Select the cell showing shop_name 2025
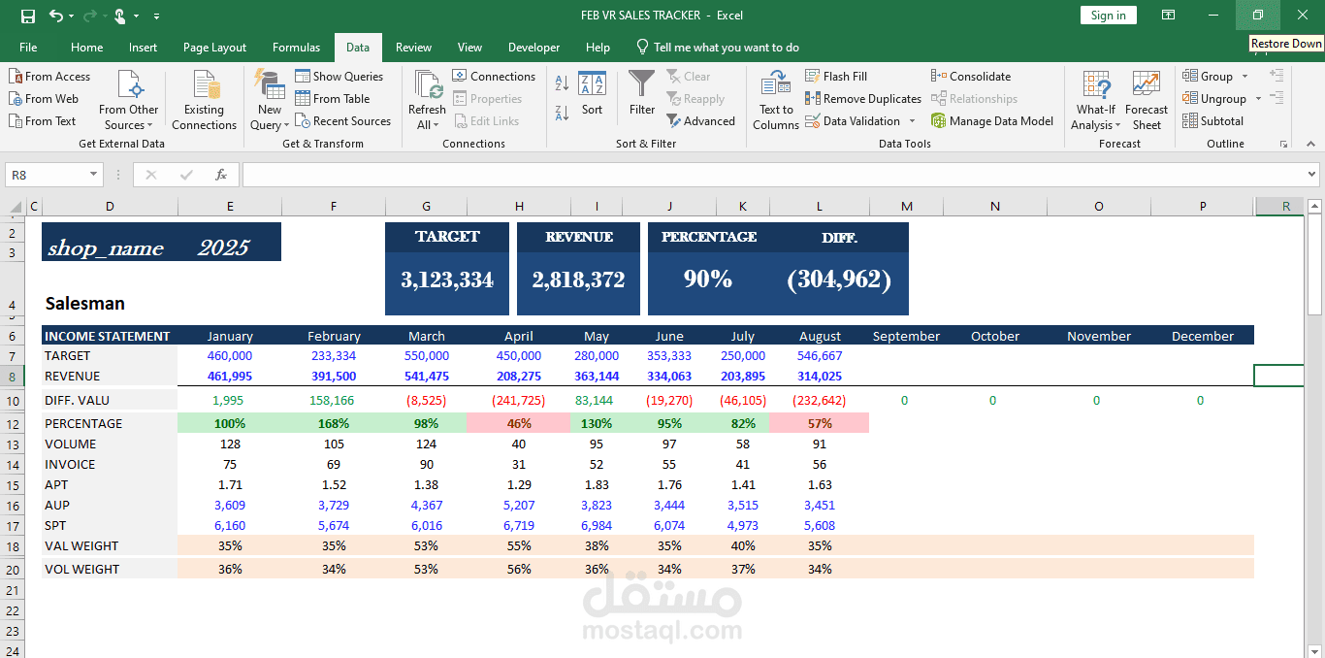Image resolution: width=1325 pixels, height=658 pixels. click(x=160, y=241)
